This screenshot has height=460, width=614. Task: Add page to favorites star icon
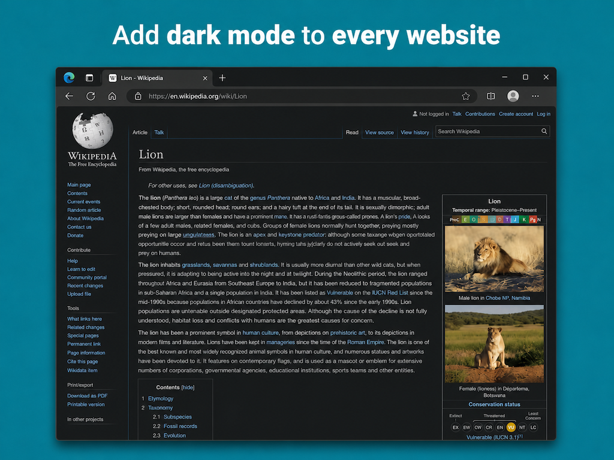click(465, 96)
